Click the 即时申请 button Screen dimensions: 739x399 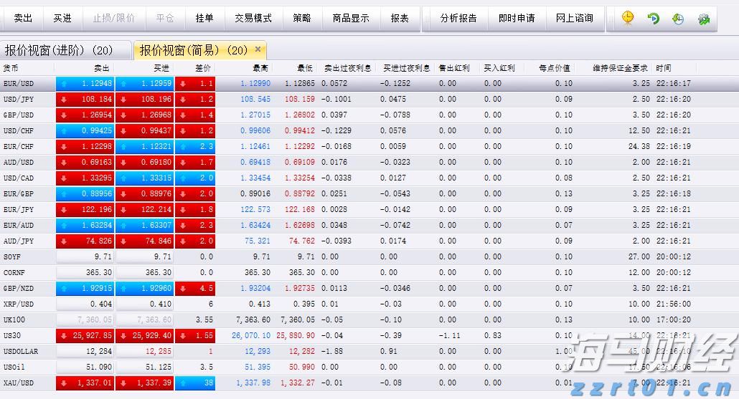517,18
